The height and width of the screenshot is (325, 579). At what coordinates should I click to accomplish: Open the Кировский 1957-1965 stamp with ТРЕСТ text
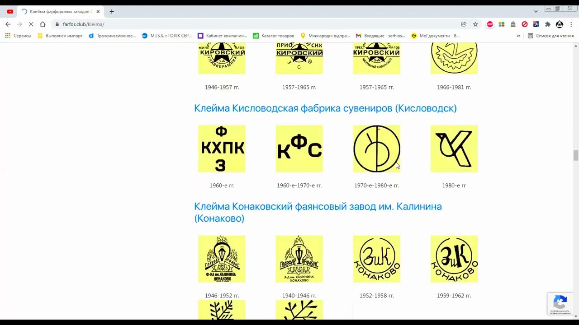tap(376, 58)
